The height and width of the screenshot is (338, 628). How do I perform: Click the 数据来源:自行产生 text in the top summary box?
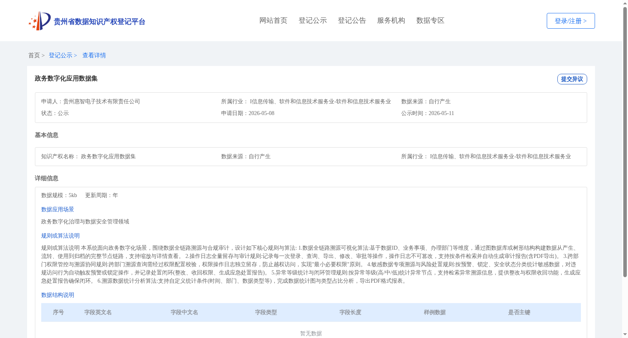[x=426, y=101]
